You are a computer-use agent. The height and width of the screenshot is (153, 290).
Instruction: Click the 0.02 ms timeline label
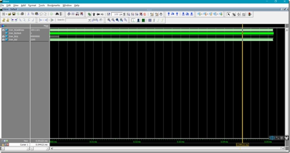pos(137,142)
